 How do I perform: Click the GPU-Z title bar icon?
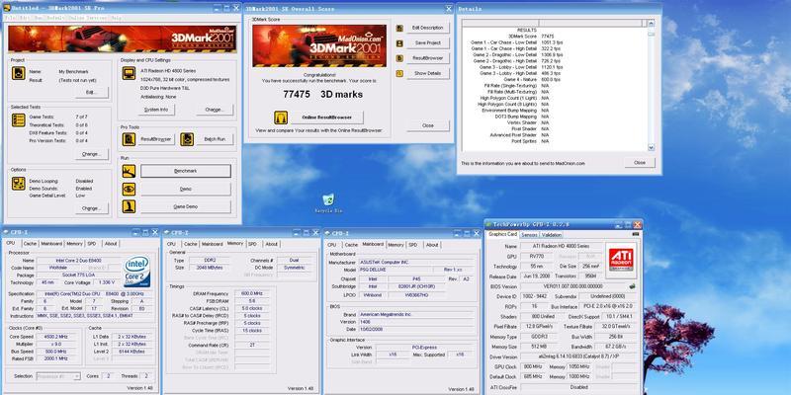[488, 224]
